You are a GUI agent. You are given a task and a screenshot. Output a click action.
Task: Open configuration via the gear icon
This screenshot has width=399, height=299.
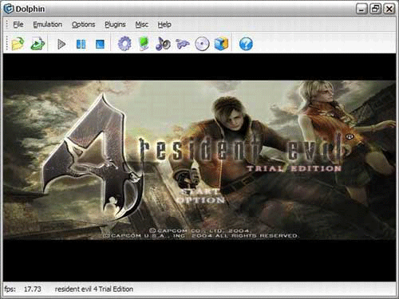click(x=124, y=44)
